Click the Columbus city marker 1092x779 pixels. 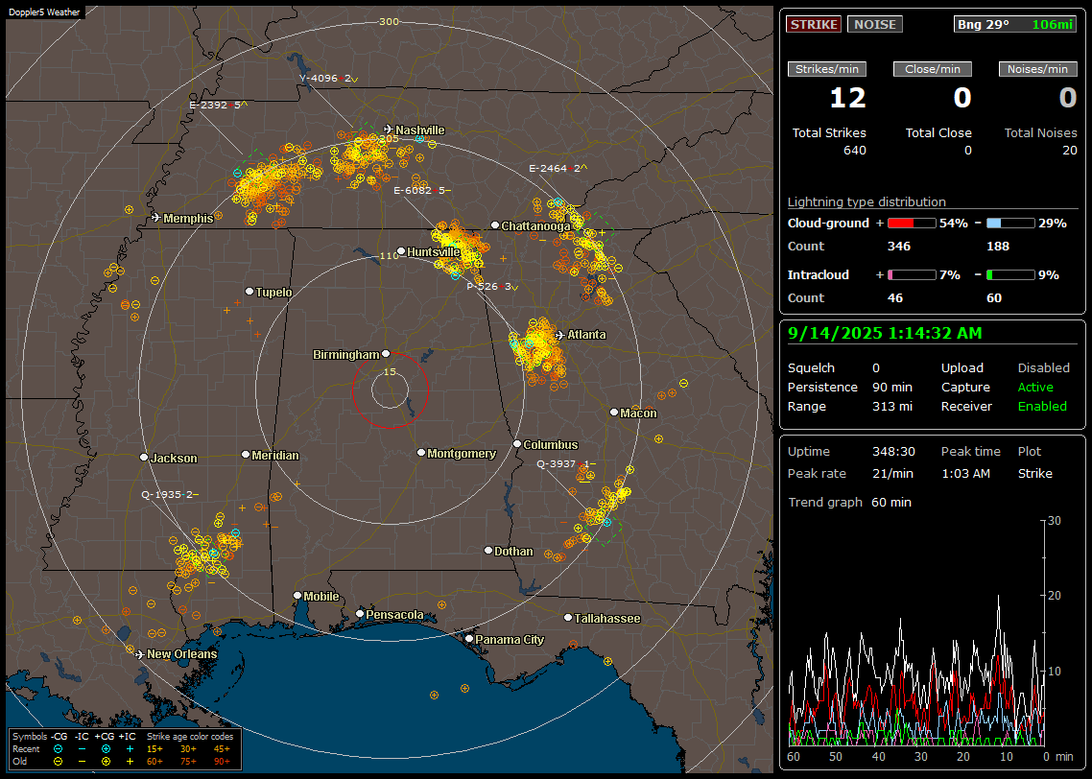[517, 444]
